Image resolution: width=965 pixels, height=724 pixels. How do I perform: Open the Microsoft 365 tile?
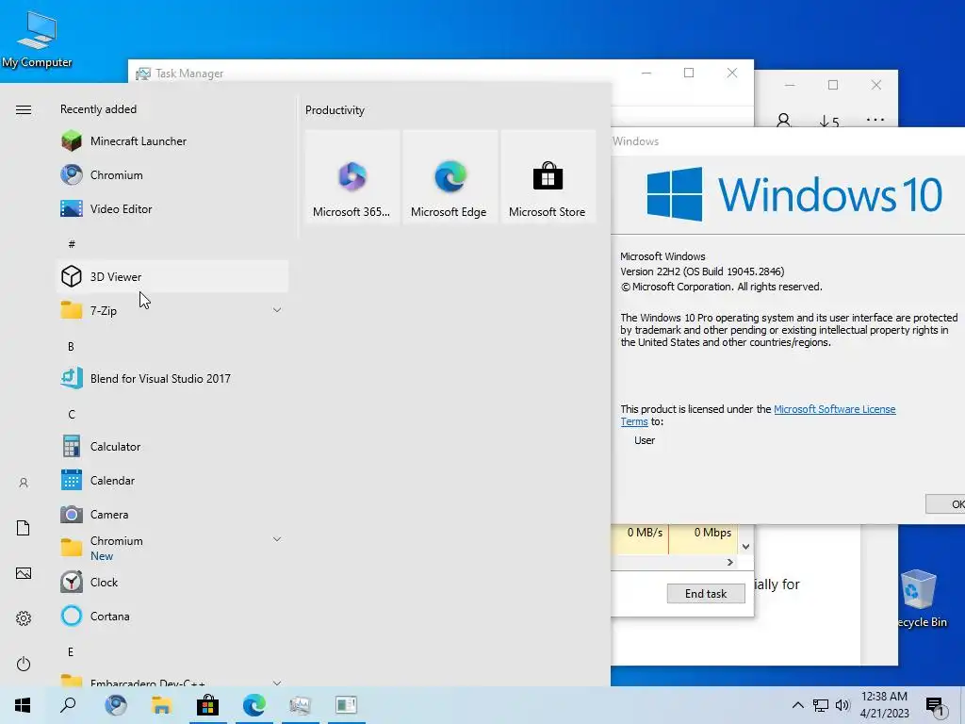(x=352, y=176)
